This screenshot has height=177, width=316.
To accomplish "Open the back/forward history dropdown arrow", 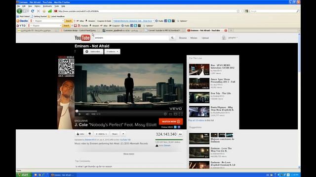I will click(28, 11).
